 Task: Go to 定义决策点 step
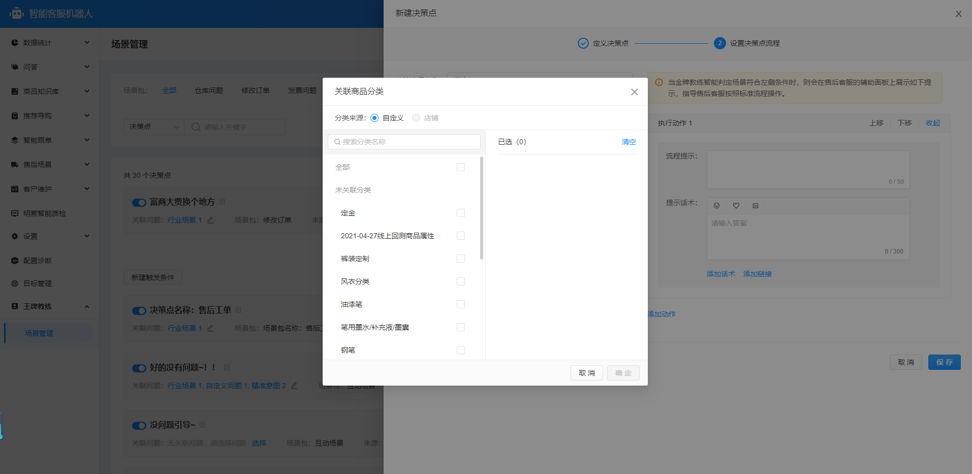click(x=603, y=43)
